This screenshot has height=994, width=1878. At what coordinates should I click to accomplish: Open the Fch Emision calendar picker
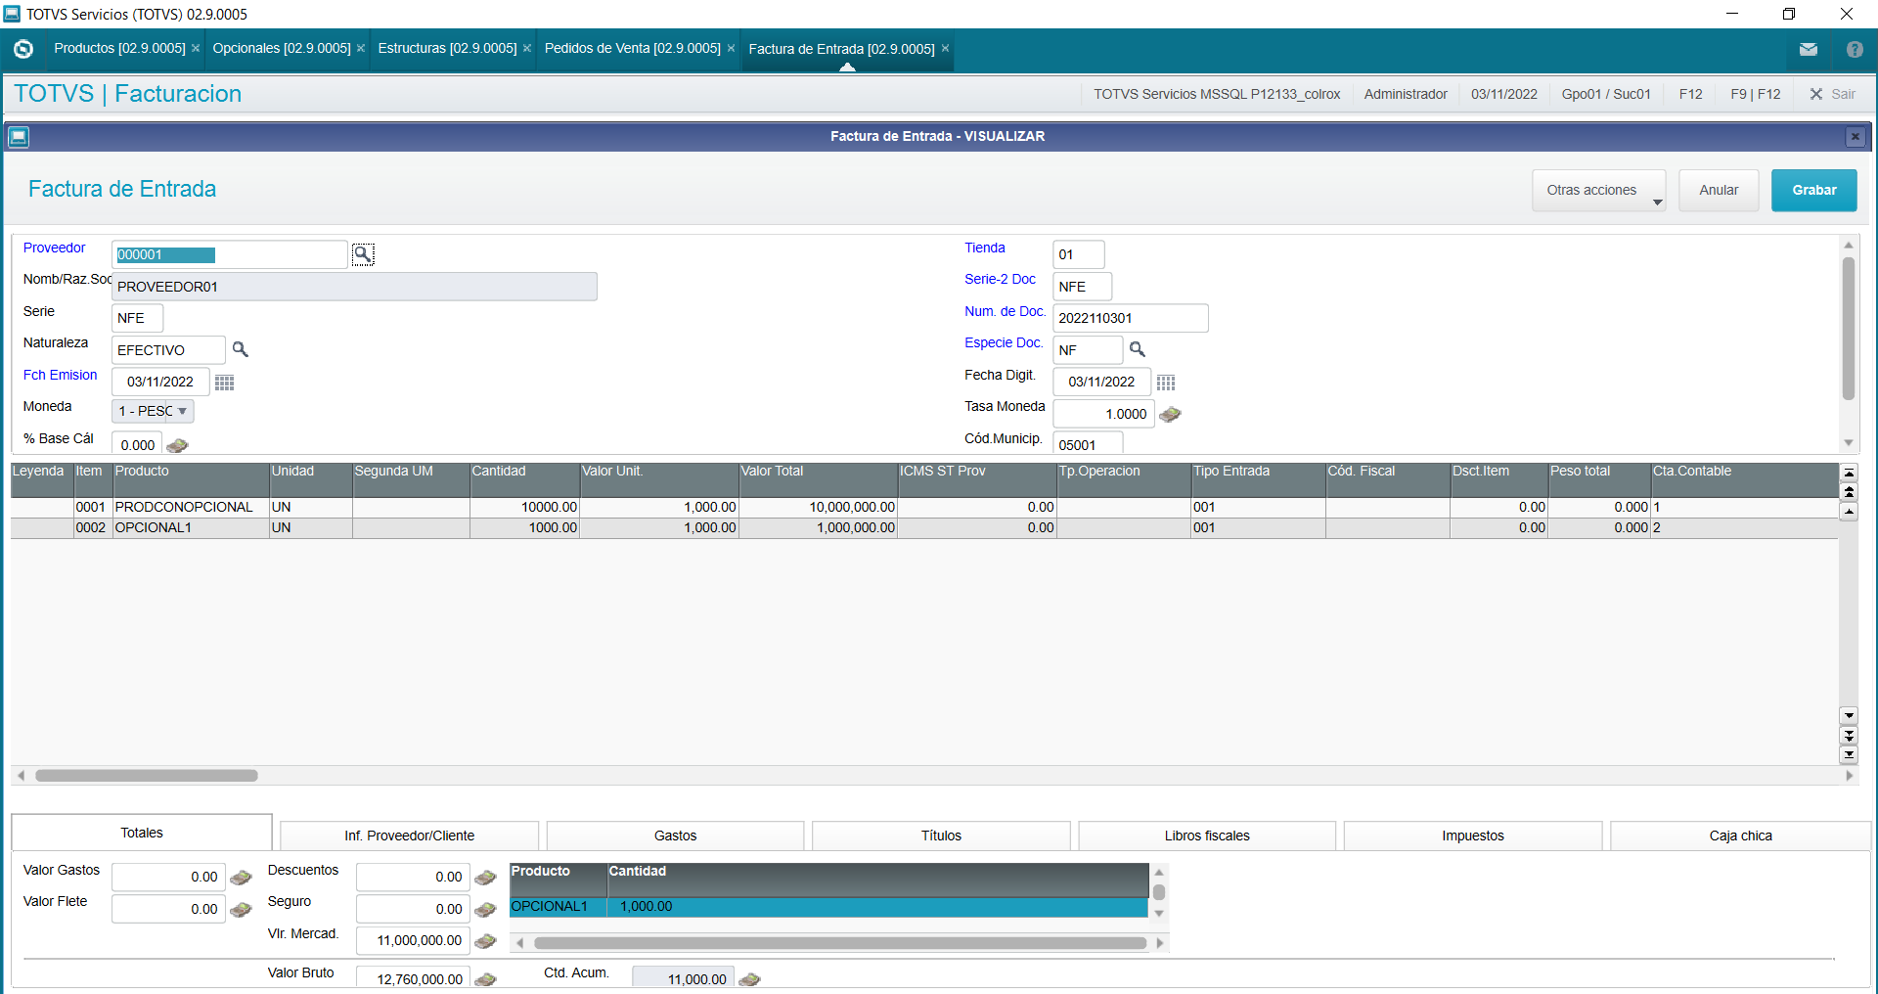point(224,383)
